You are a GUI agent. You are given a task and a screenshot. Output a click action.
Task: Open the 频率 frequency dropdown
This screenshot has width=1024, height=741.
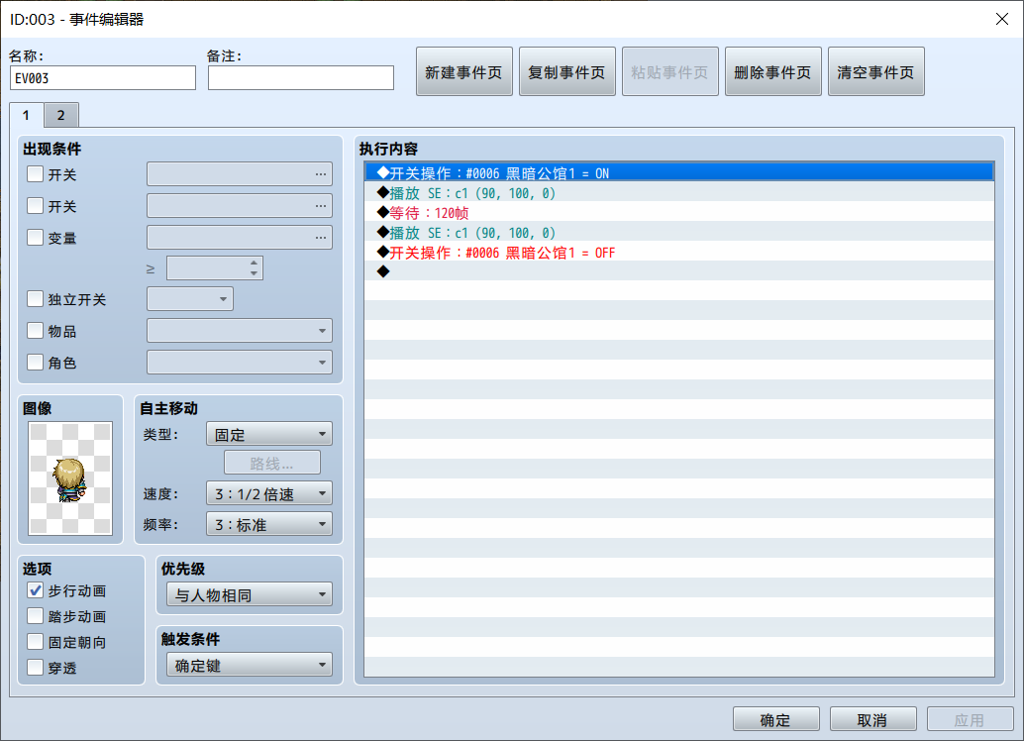pyautogui.click(x=269, y=524)
